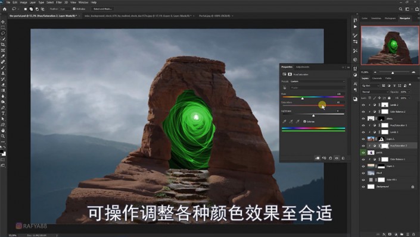Hide the portal layer
The height and width of the screenshot is (237, 420).
pos(363,153)
